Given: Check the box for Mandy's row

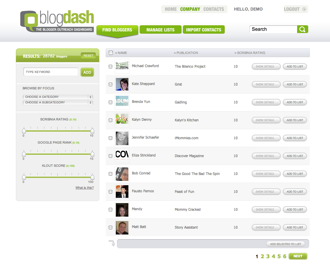Looking at the screenshot, I should tap(110, 210).
